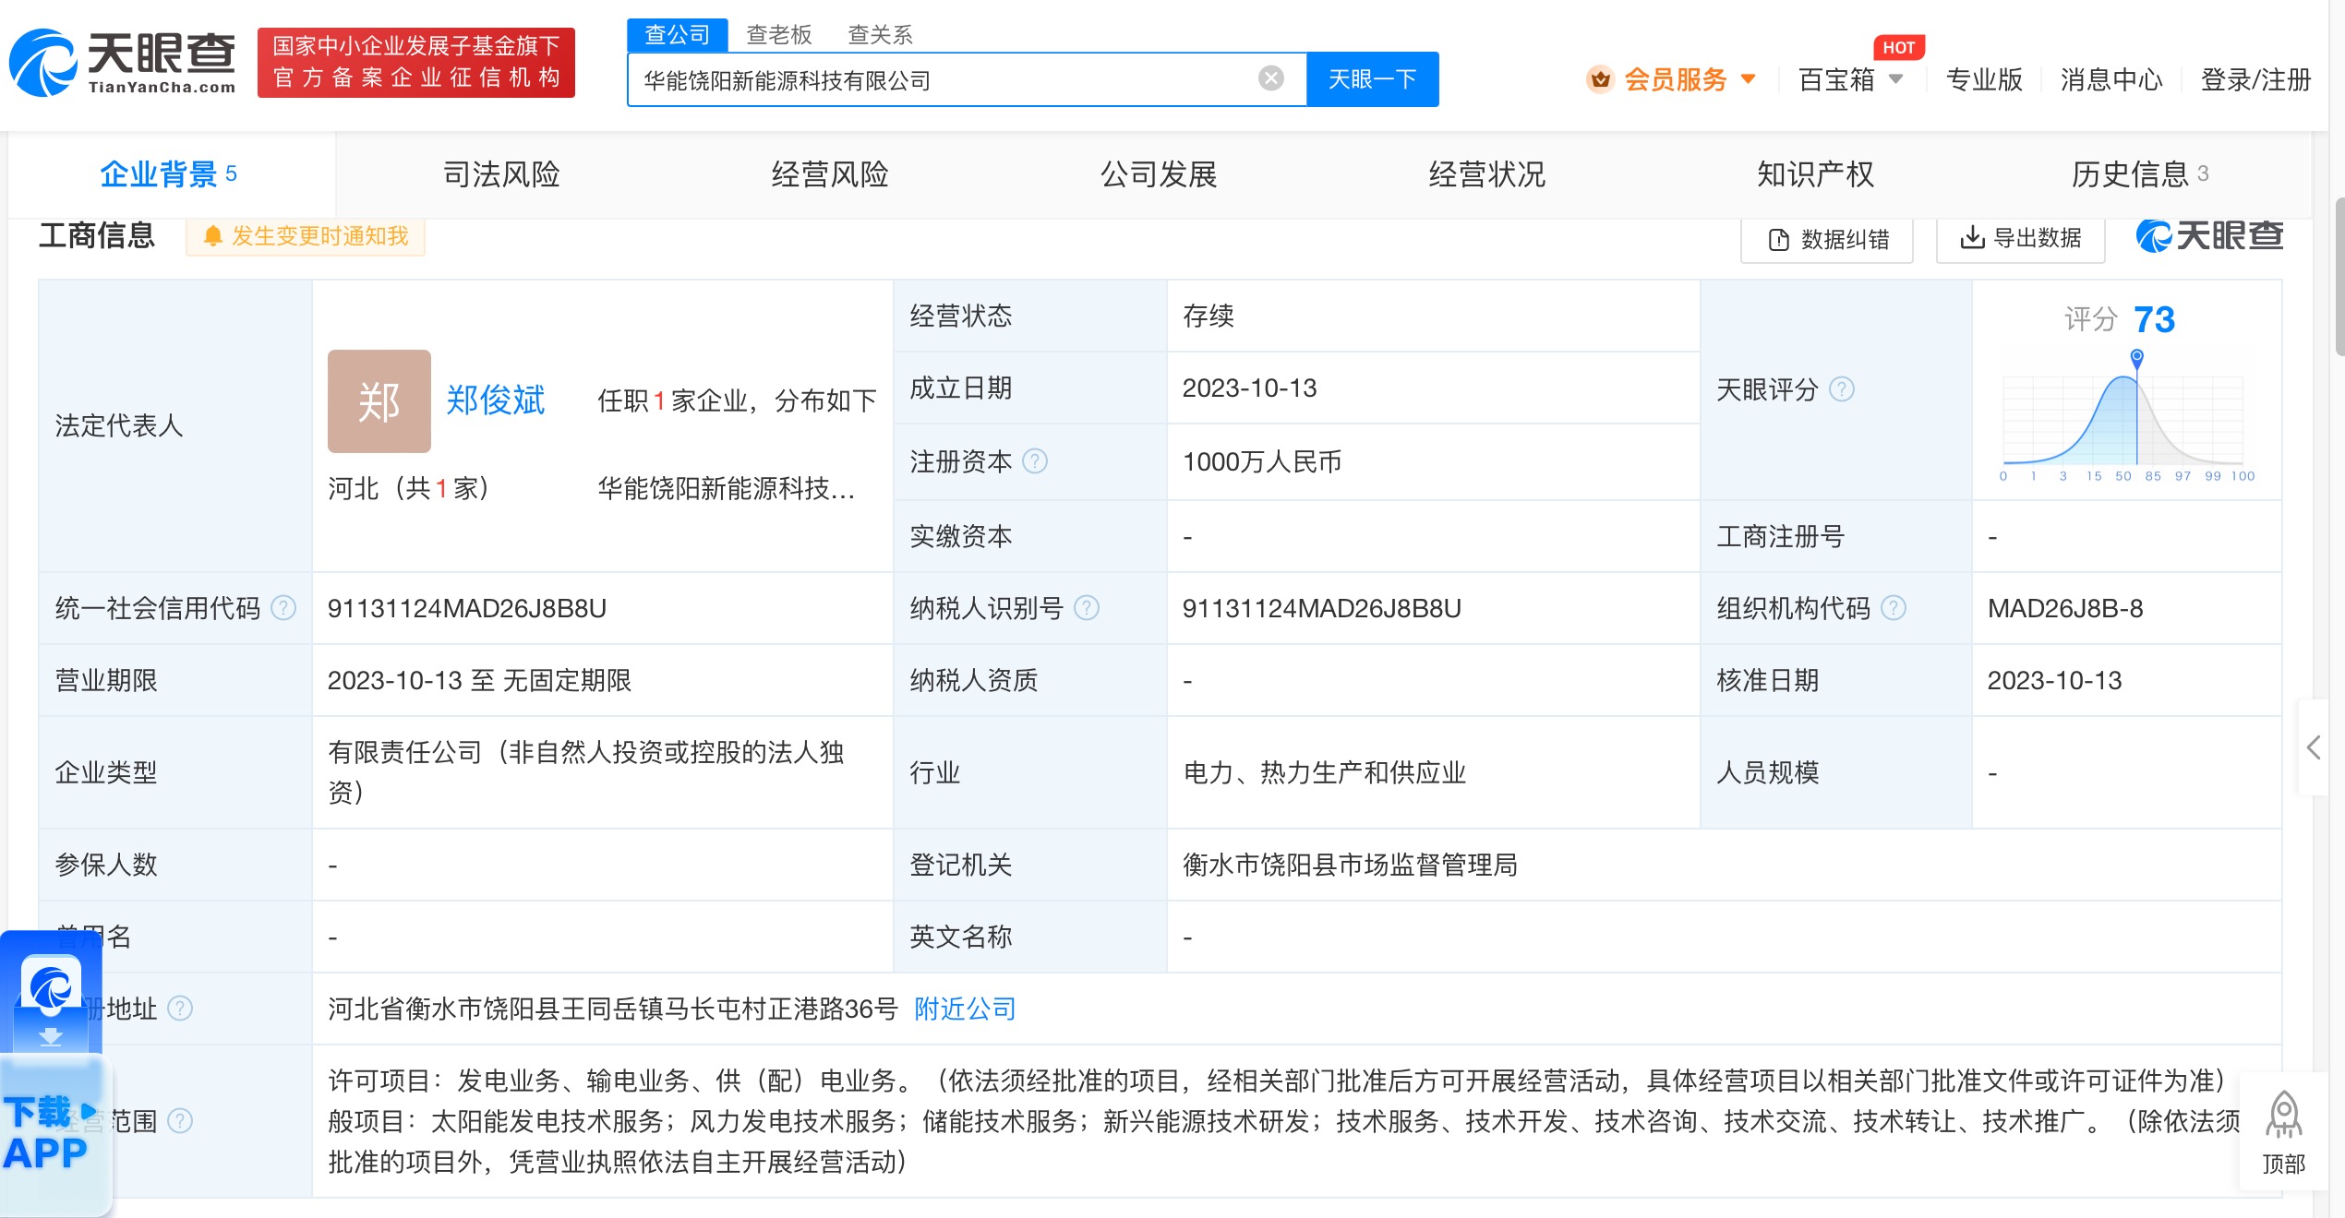Open the 公司发展 tab
The height and width of the screenshot is (1218, 2345).
(1159, 174)
